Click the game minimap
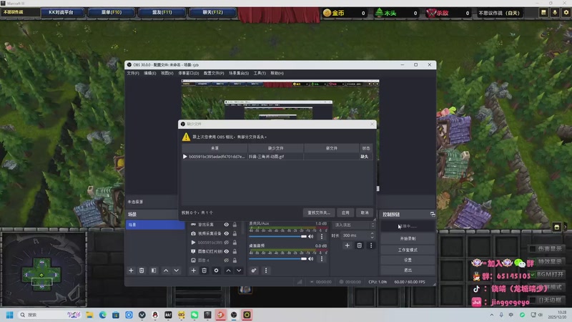 point(43,270)
